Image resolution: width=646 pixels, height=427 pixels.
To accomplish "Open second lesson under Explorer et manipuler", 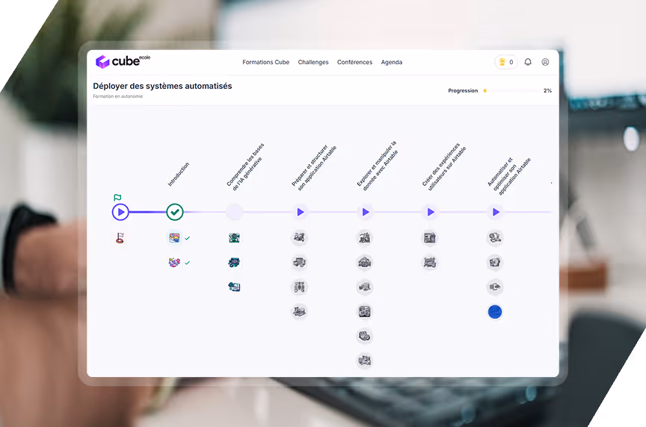I will [365, 263].
